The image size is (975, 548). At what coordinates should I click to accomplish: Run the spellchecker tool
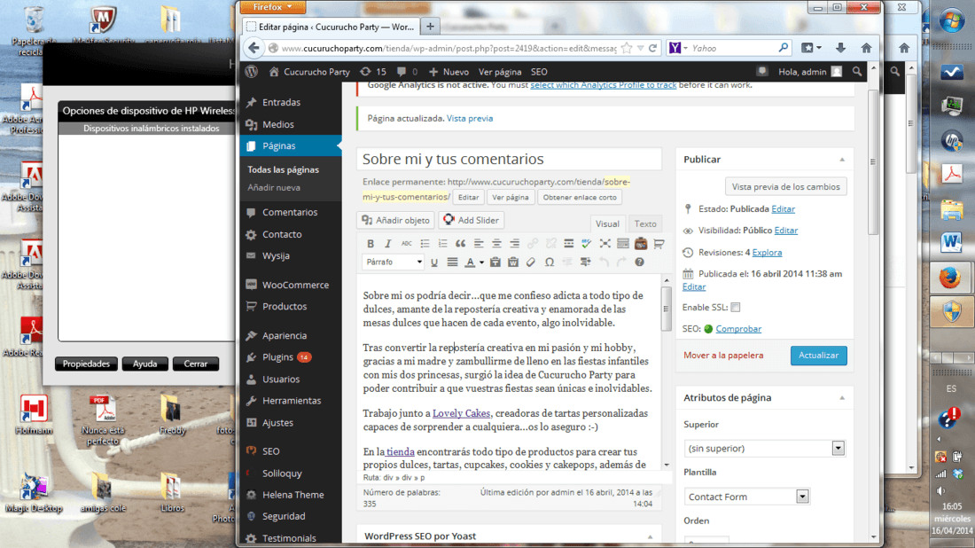(x=587, y=244)
